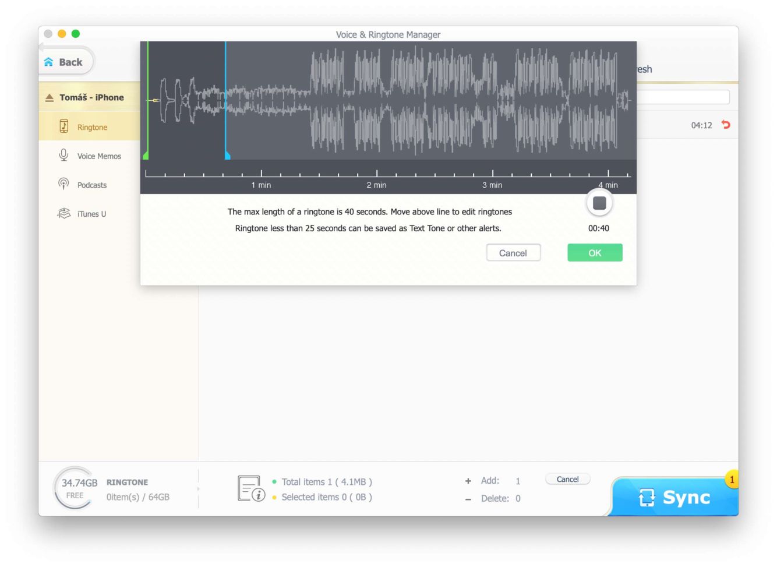
Task: Stop playback with the stop button
Action: click(x=599, y=203)
